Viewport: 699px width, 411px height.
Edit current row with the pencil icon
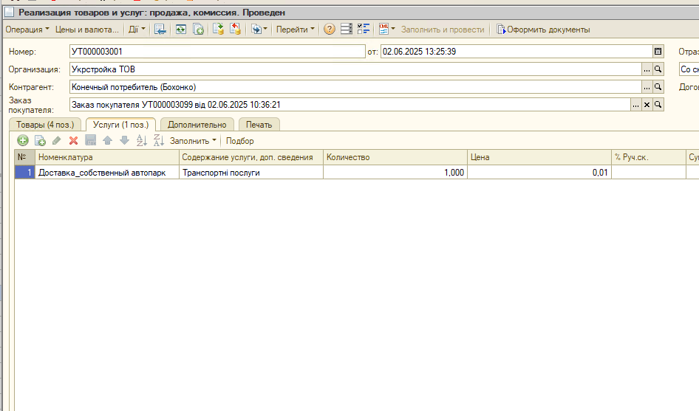(x=57, y=141)
